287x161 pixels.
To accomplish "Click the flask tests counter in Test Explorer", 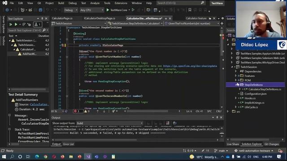I will [x=38, y=24].
